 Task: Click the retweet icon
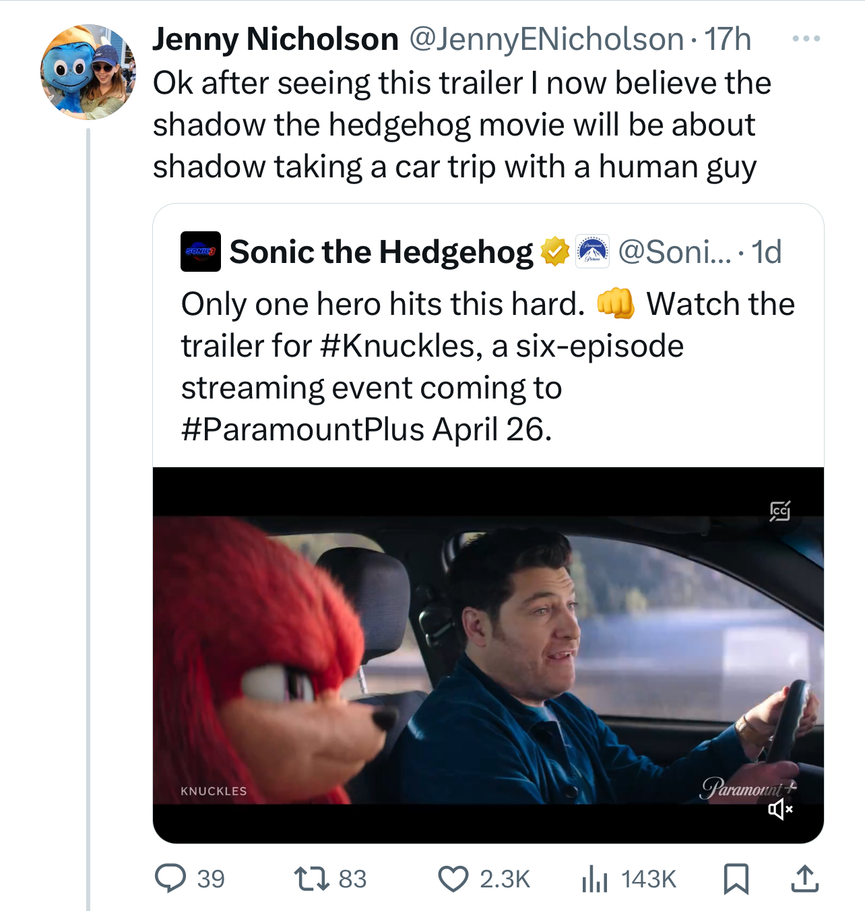[312, 879]
